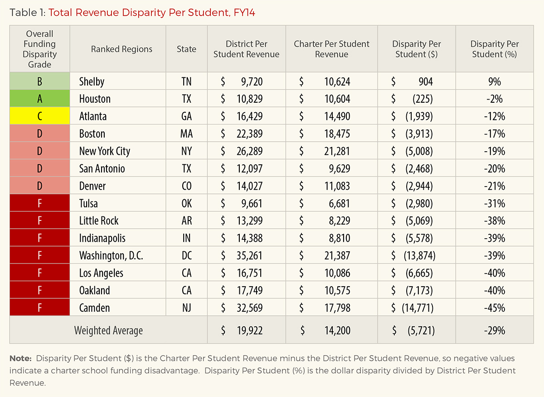
Task: Click the salmon D cell beside Boston
Action: tap(40, 134)
